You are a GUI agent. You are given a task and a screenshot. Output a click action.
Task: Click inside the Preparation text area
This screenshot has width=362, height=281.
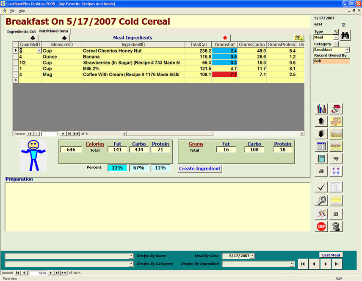(157, 206)
